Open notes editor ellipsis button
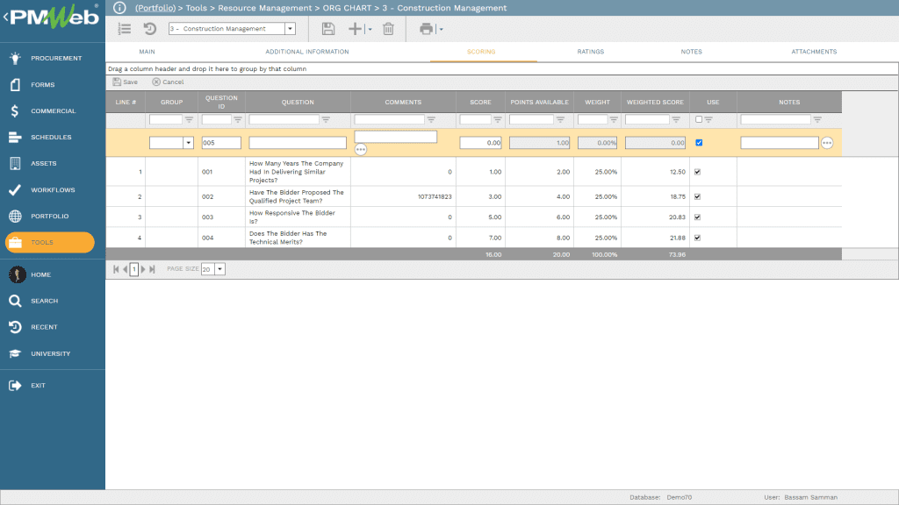Screen dimensions: 899x505 click(827, 143)
